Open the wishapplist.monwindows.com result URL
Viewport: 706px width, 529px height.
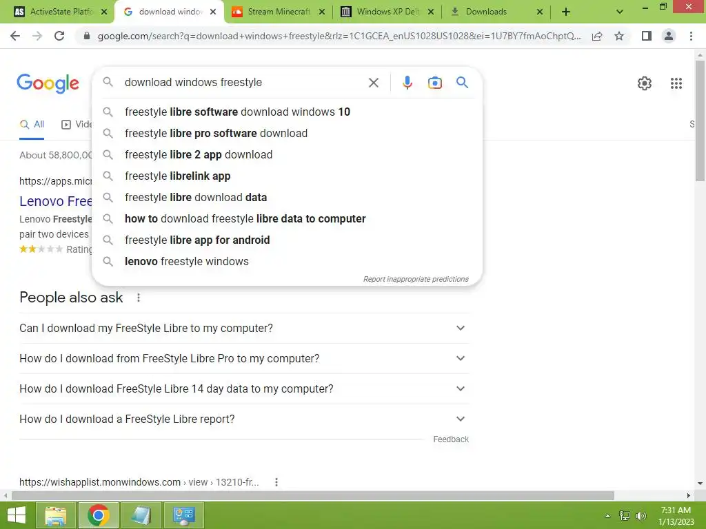[x=139, y=482]
